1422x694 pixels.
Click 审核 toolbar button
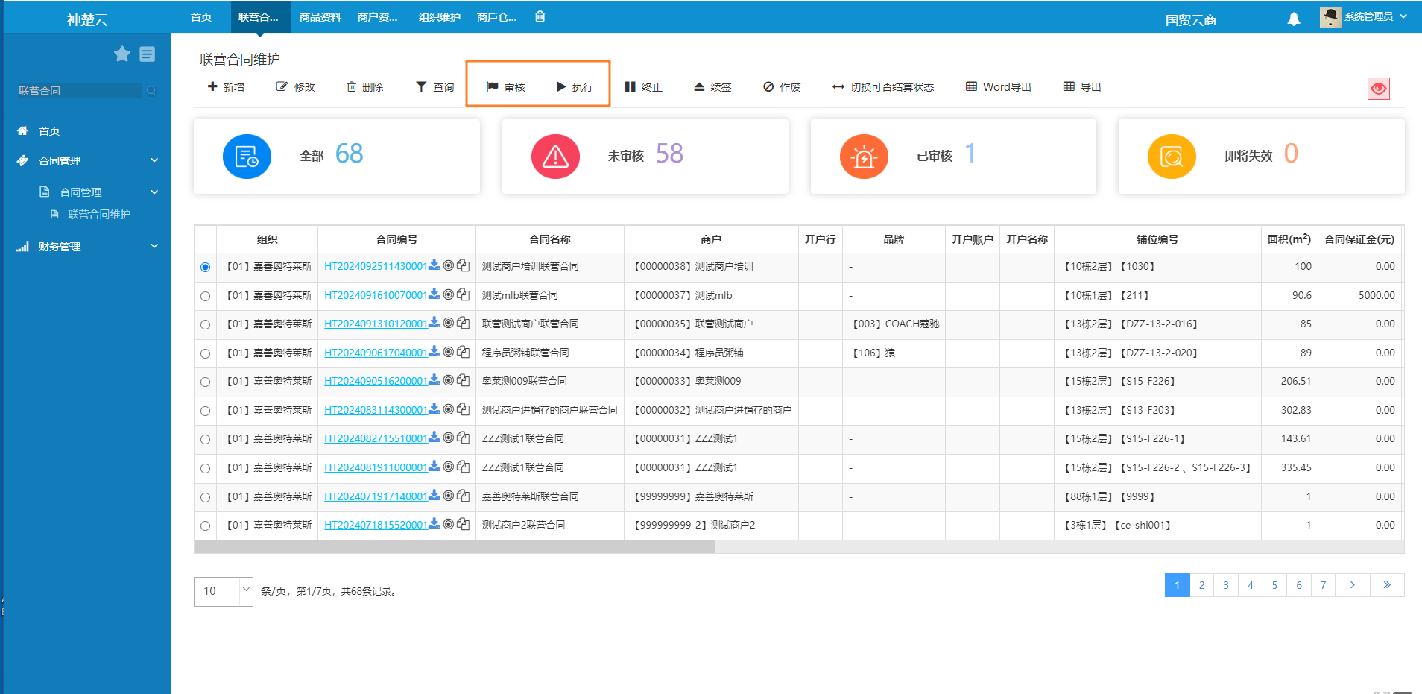tap(505, 87)
